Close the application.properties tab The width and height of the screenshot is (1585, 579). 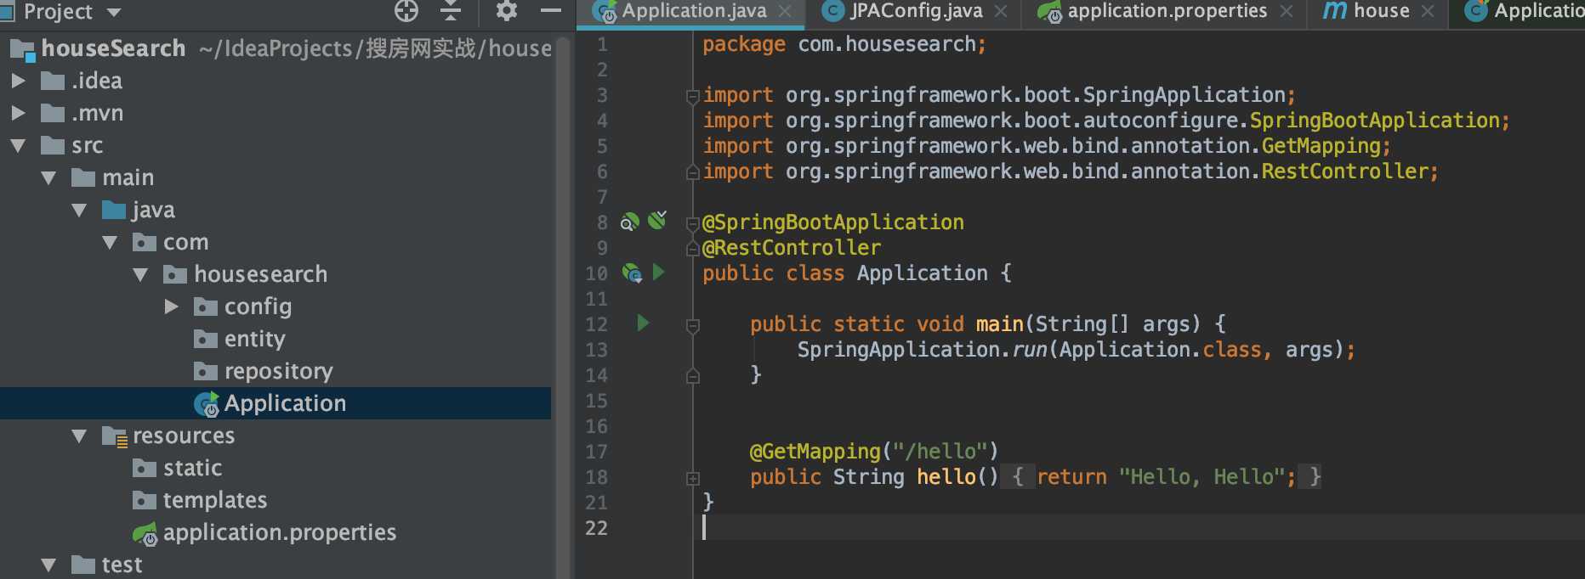pyautogui.click(x=1287, y=12)
